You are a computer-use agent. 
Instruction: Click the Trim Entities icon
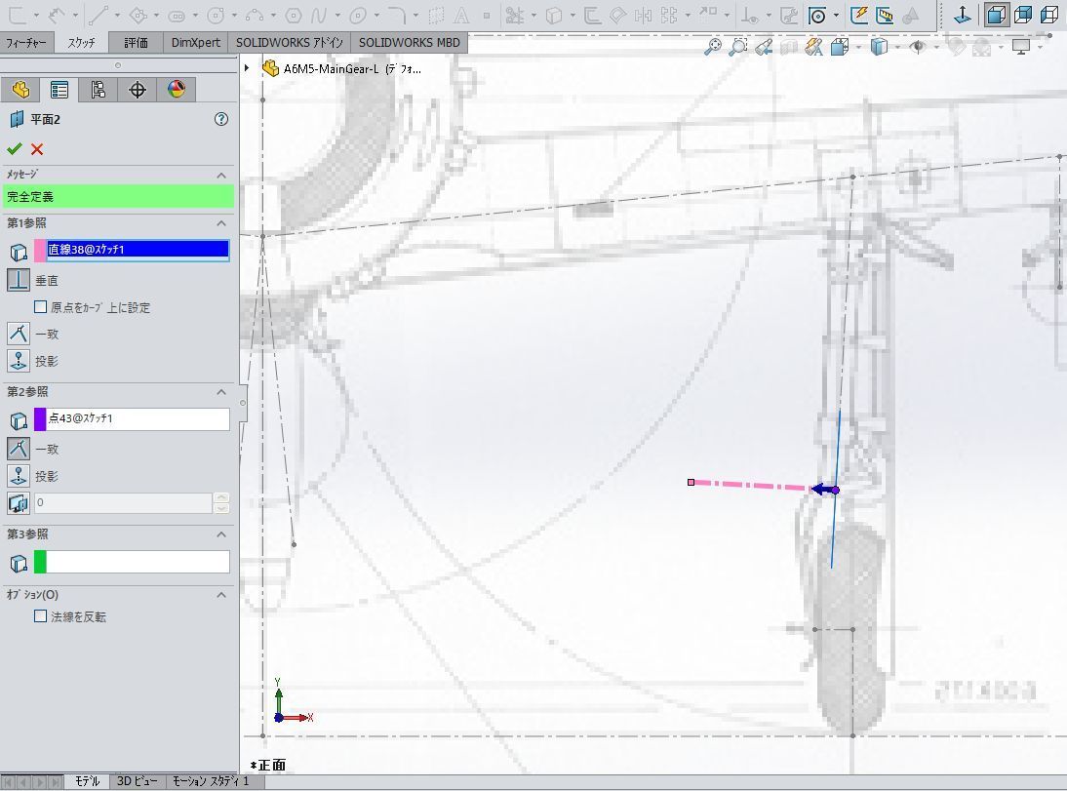point(515,15)
